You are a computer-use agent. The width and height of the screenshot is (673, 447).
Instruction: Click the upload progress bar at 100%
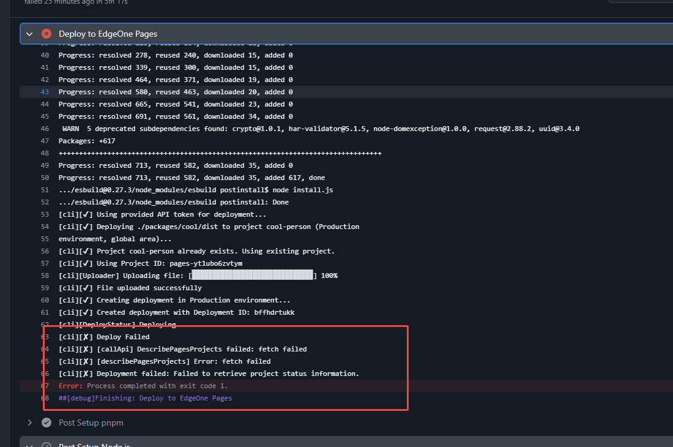click(252, 276)
